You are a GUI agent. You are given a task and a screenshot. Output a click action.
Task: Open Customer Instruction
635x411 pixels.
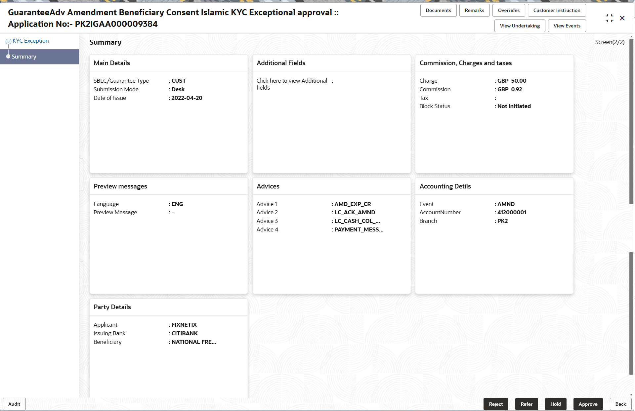(557, 10)
